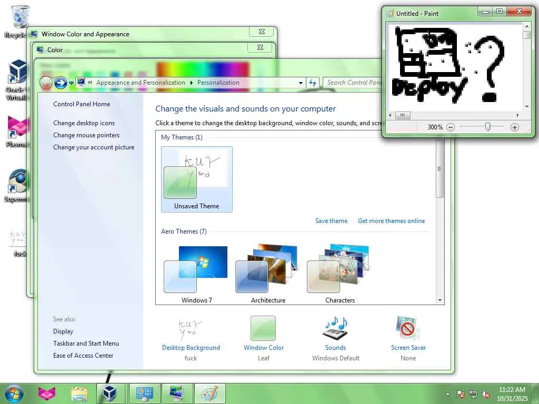Open the Windows Start menu orb
This screenshot has height=404, width=539.
[x=14, y=393]
